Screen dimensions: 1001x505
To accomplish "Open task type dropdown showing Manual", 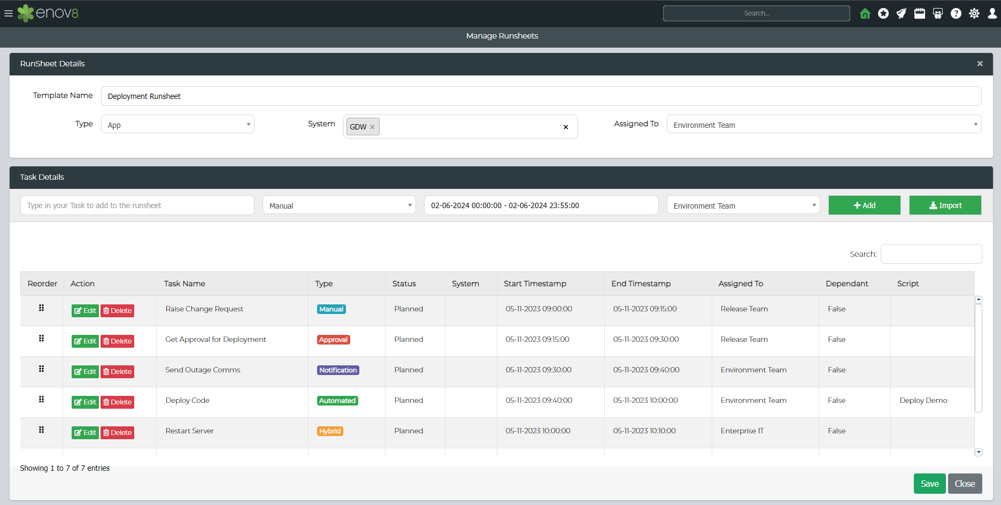I will click(339, 205).
